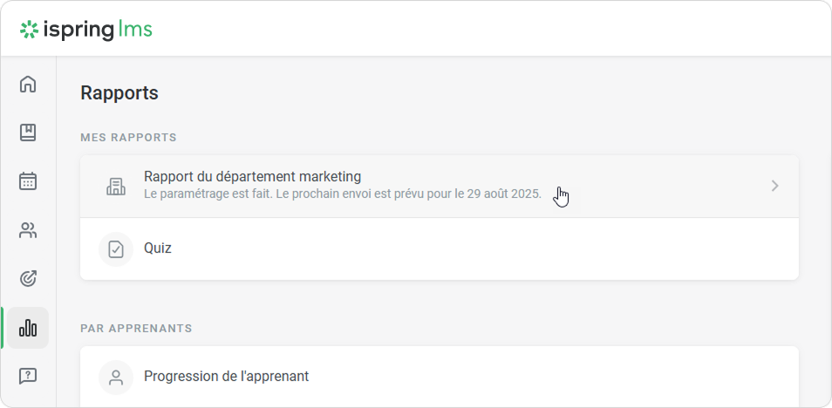Click the next send date subtitle text

click(x=342, y=194)
